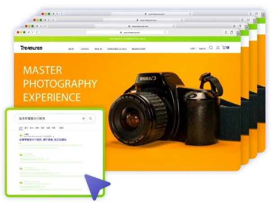Toggle the sidebar in the rearmost browser window
273x205 pixels.
62,14
